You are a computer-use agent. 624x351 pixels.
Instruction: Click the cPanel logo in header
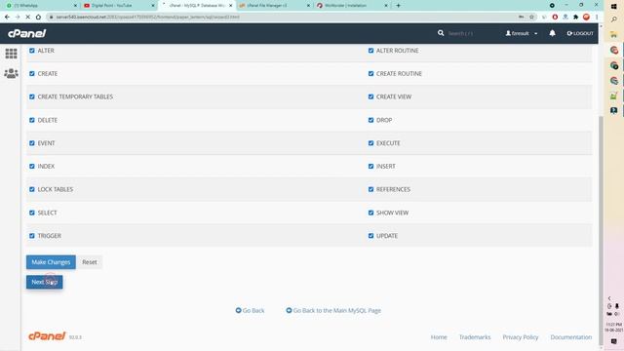27,33
